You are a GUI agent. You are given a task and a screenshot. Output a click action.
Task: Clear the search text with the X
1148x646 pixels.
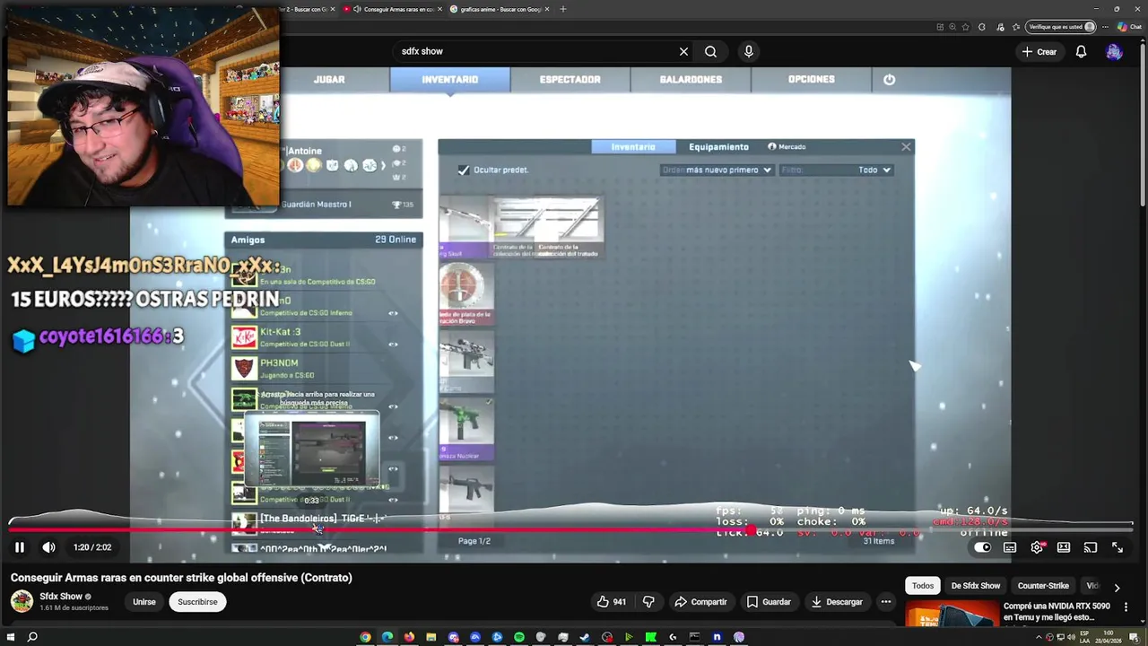click(x=683, y=51)
